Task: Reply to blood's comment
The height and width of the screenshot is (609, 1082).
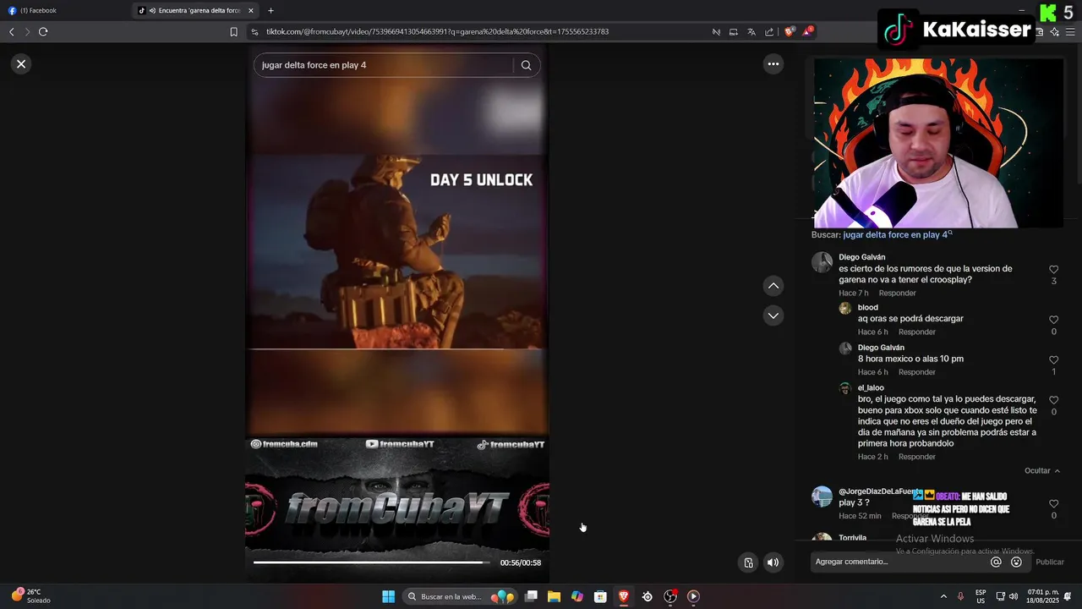Action: click(x=916, y=332)
